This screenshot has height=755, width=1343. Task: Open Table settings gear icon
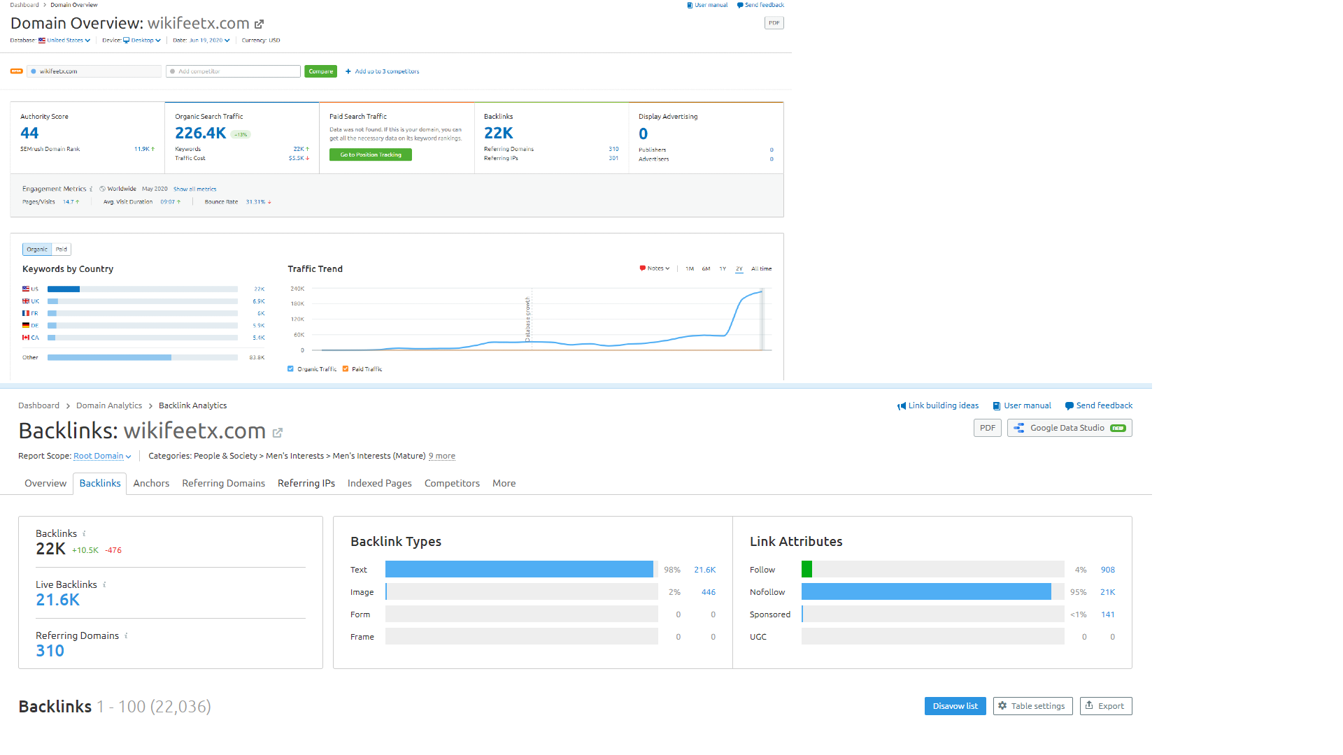click(x=1002, y=706)
